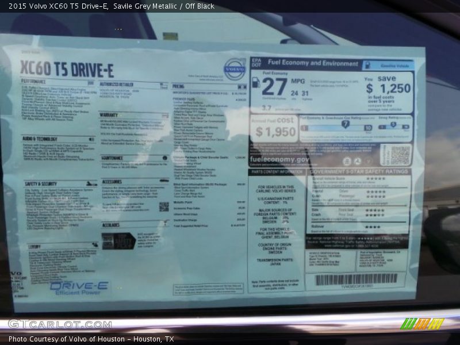Click the EPA DOT label
The height and width of the screenshot is (345, 460).
(x=256, y=63)
